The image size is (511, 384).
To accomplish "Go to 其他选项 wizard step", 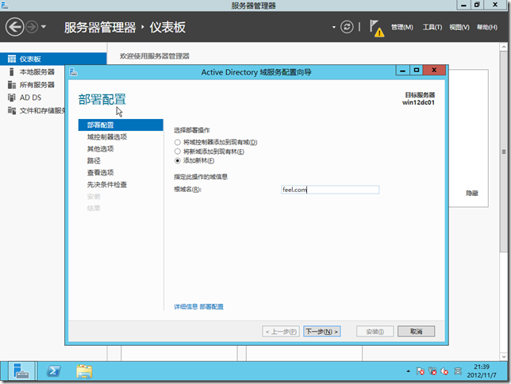I will point(100,149).
